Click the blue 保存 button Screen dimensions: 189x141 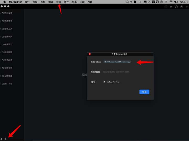pyautogui.click(x=144, y=92)
